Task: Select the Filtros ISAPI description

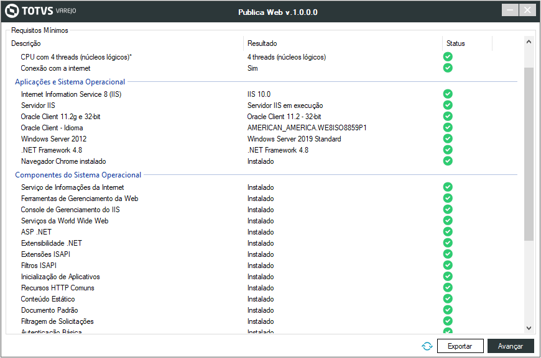Action: coord(39,266)
